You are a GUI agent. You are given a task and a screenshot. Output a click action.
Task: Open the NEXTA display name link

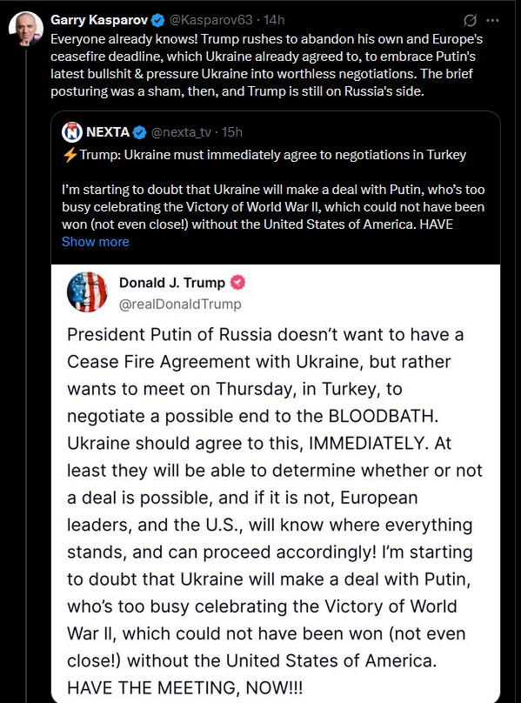tap(108, 132)
